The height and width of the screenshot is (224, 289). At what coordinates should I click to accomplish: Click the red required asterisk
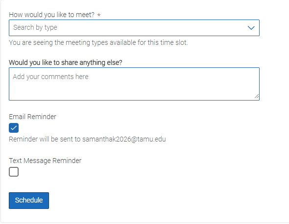point(99,15)
